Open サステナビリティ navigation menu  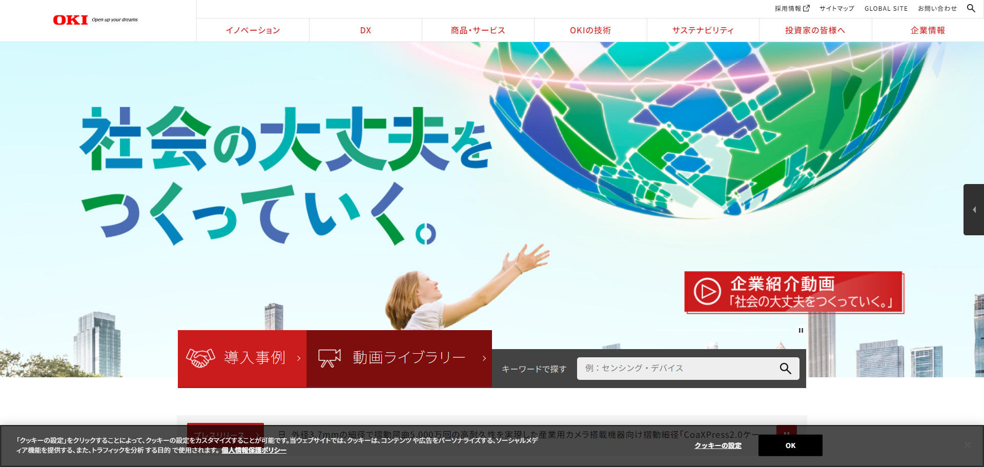pyautogui.click(x=703, y=30)
